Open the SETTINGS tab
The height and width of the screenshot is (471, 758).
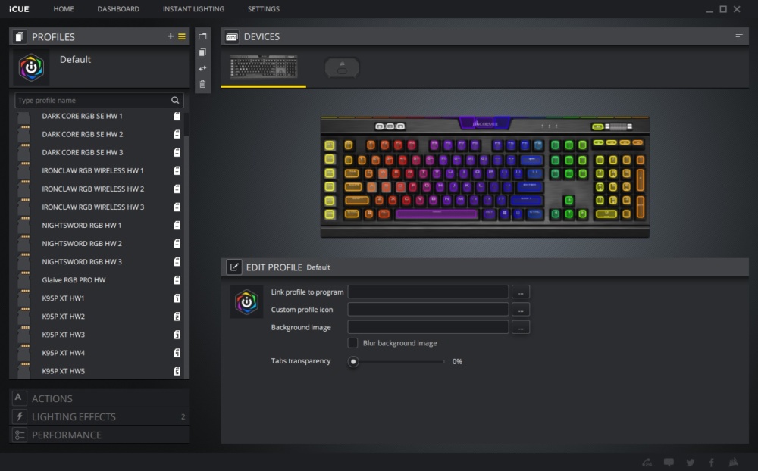(264, 8)
